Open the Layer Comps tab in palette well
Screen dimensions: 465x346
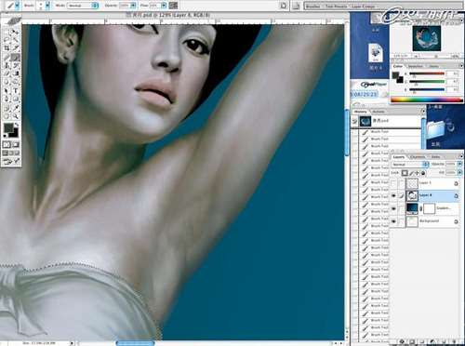(x=364, y=6)
